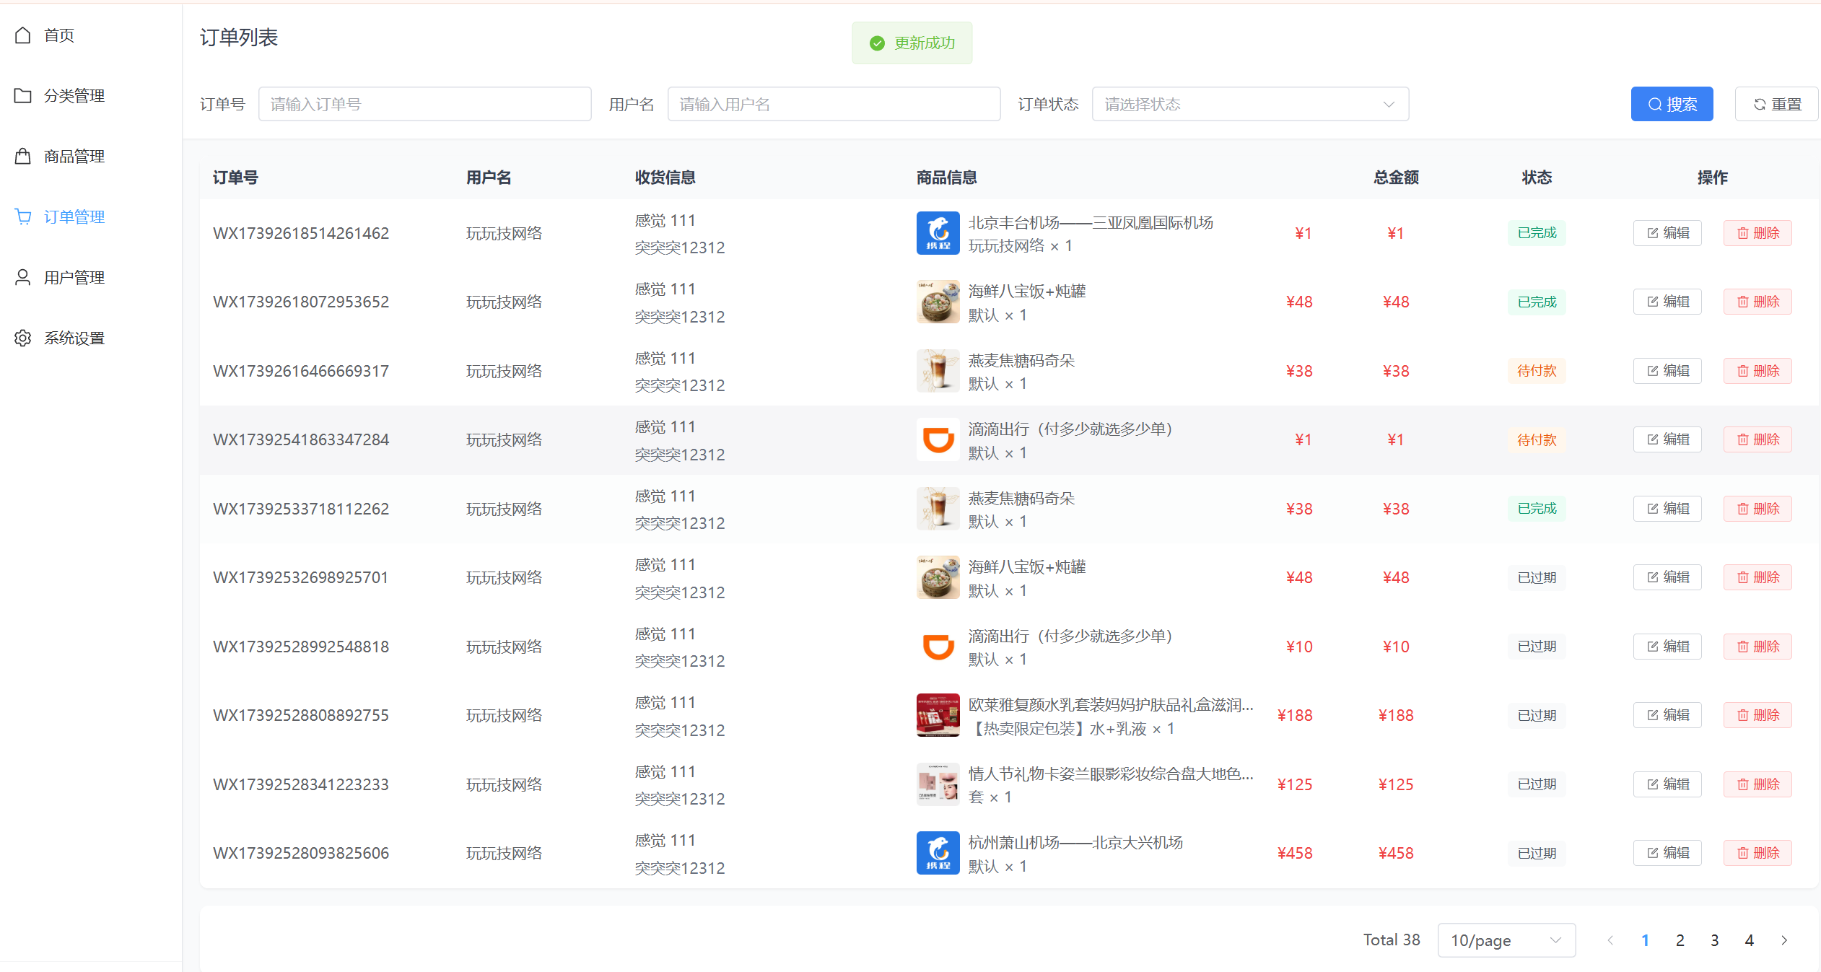1821x972 pixels.
Task: Click the Didi logo in order WX17392541863347284
Action: (x=938, y=439)
